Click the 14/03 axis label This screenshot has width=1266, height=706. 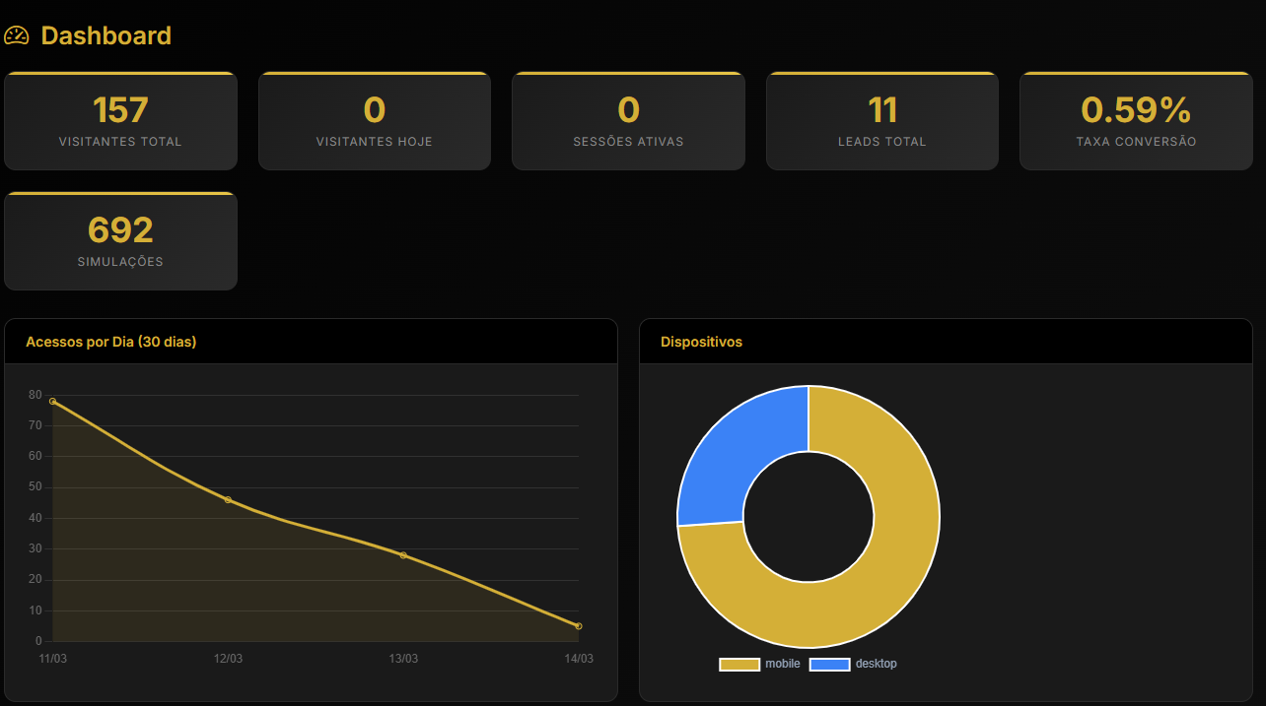click(580, 659)
